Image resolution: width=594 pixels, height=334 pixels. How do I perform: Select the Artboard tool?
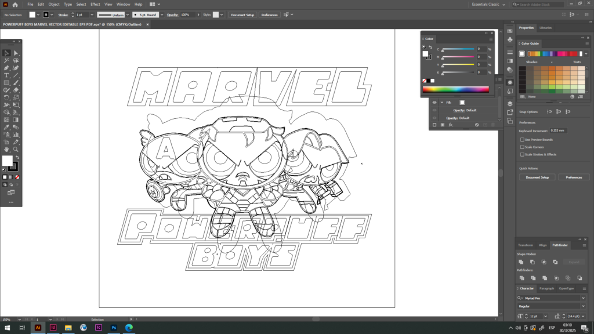(x=6, y=142)
